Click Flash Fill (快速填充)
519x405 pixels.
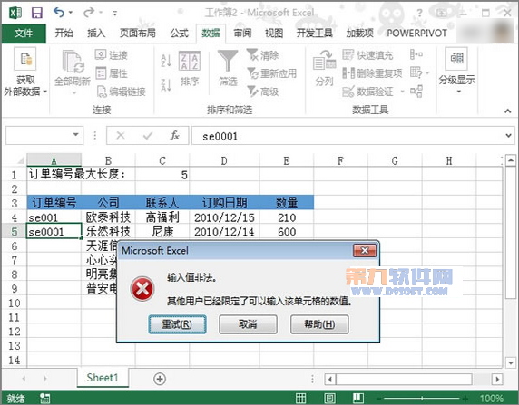click(x=367, y=55)
